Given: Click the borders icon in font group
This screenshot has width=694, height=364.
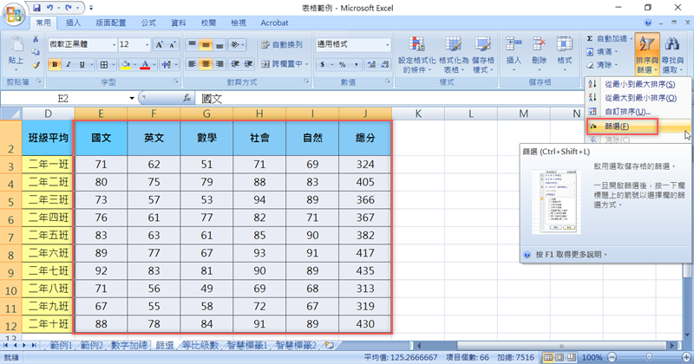Looking at the screenshot, I should coord(101,64).
